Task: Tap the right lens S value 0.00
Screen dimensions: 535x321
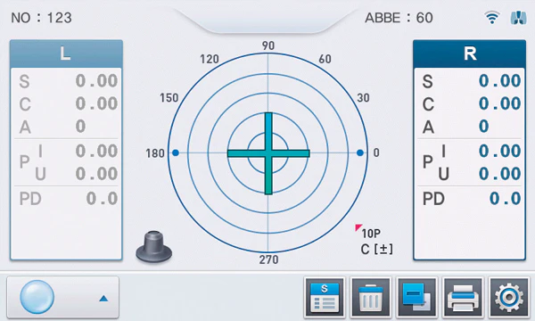Action: point(500,81)
